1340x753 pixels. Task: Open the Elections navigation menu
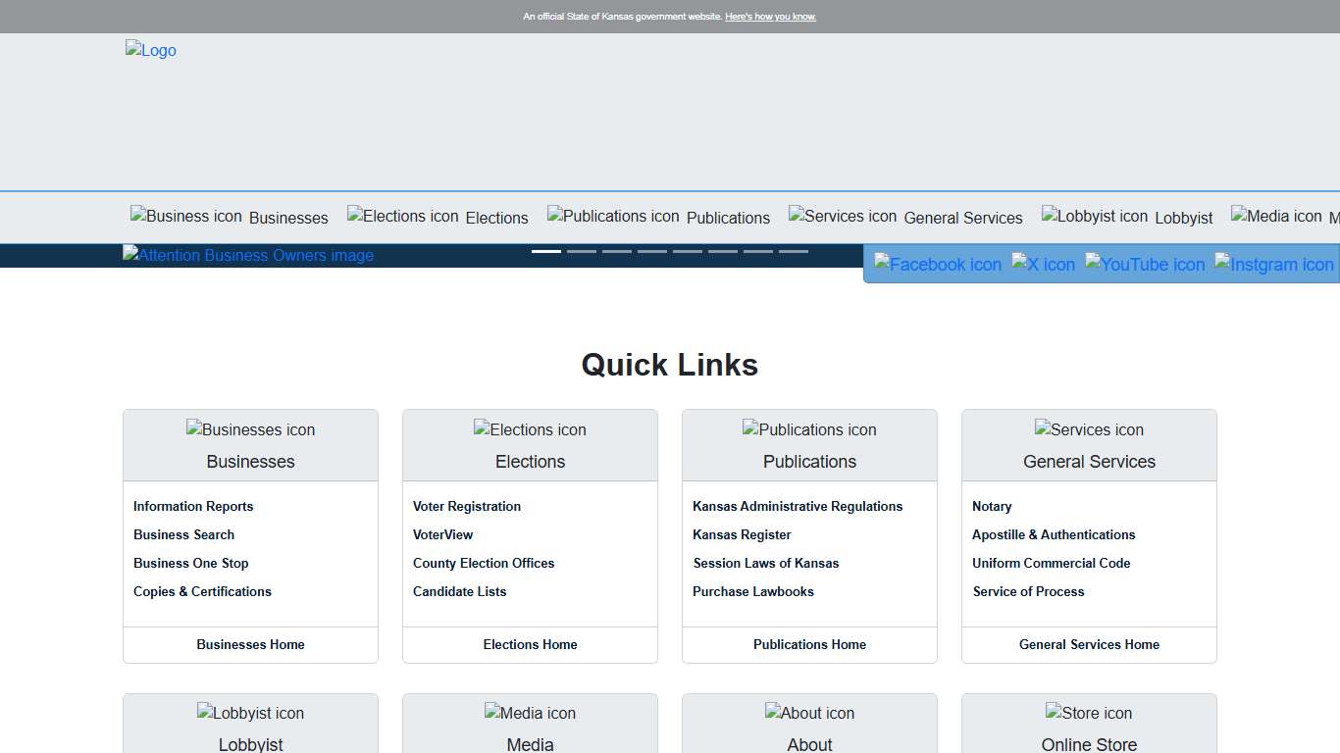pos(438,217)
